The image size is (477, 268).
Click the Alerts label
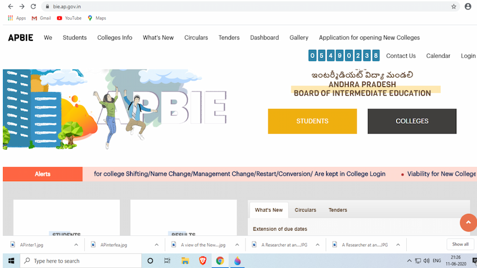[43, 174]
